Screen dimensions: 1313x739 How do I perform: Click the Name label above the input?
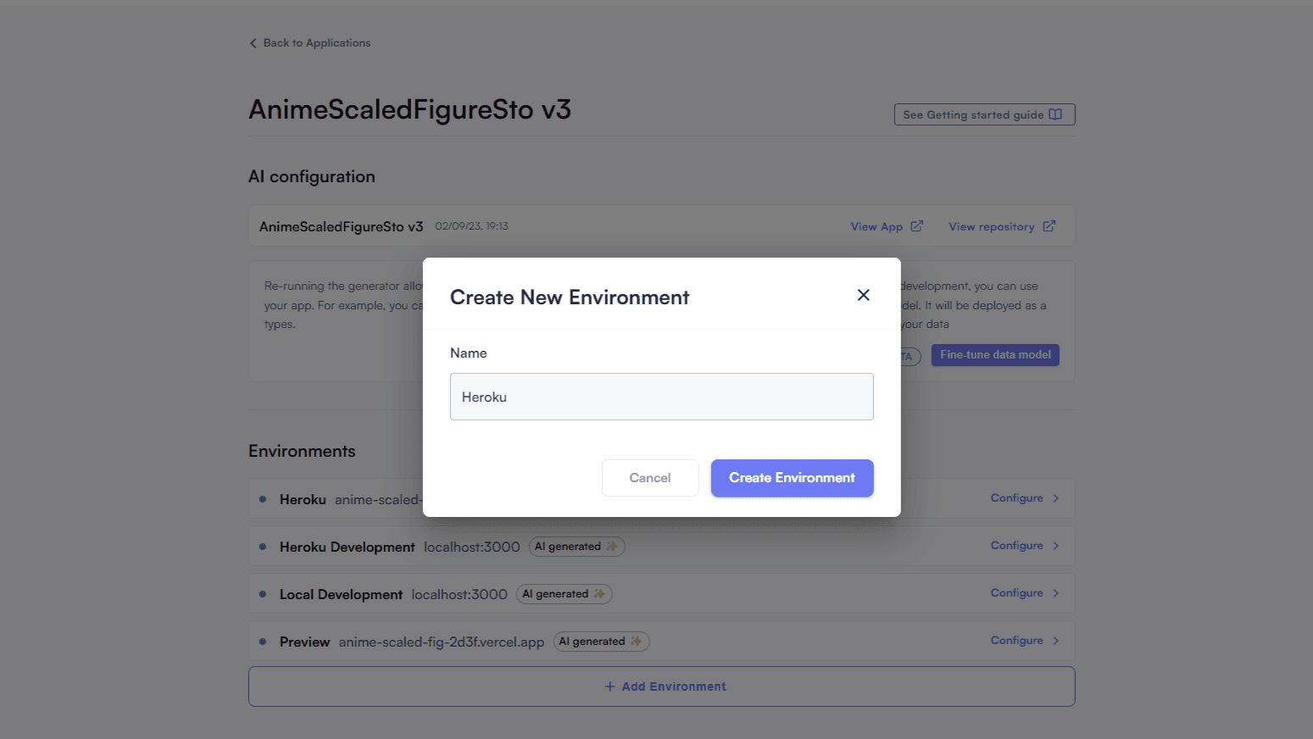click(x=469, y=353)
